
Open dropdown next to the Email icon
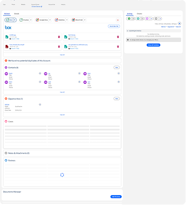[x=160, y=19]
